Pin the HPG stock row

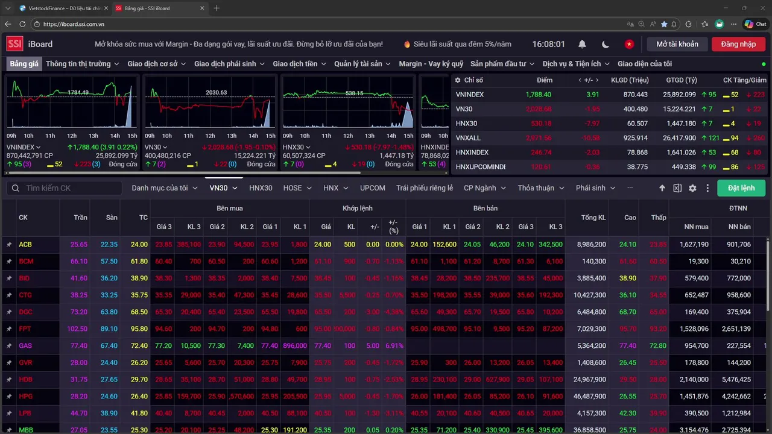tap(9, 397)
